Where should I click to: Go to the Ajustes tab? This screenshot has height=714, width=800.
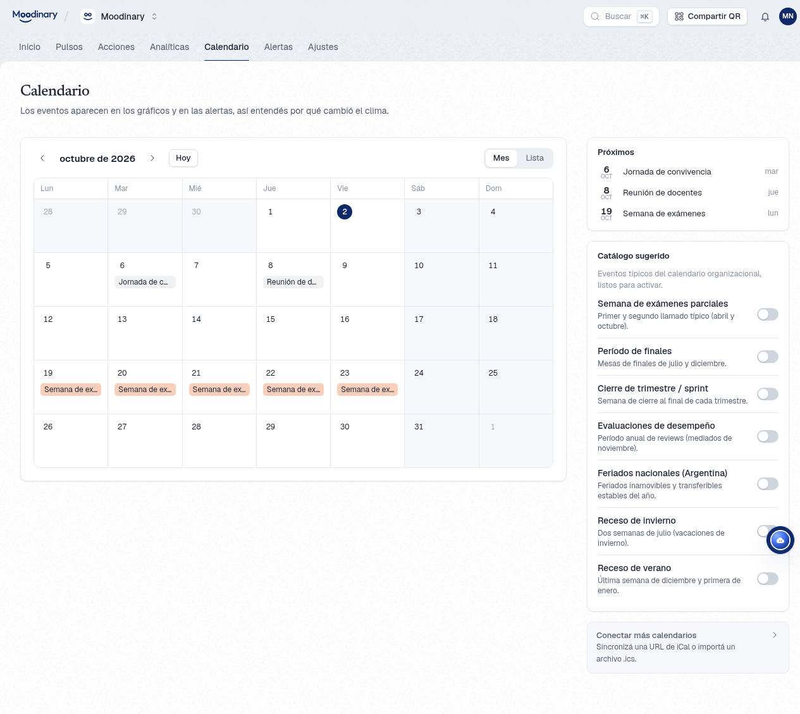click(x=323, y=47)
